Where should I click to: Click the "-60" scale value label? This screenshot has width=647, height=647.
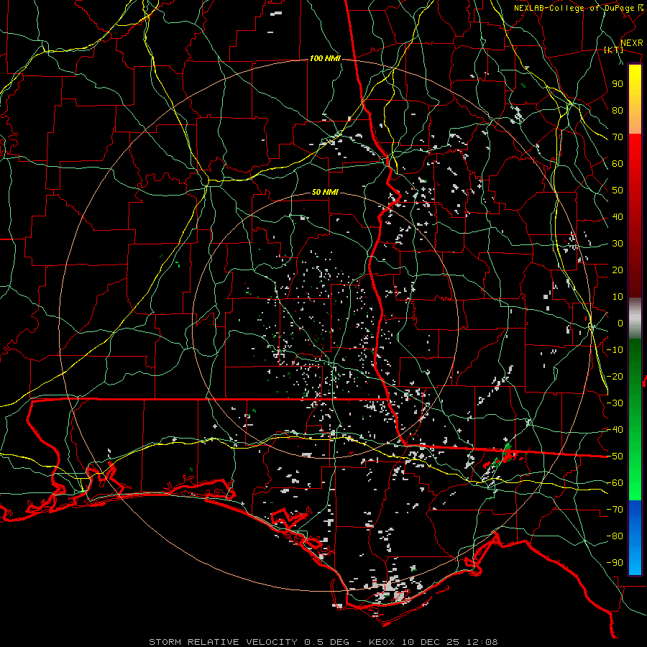pyautogui.click(x=615, y=483)
